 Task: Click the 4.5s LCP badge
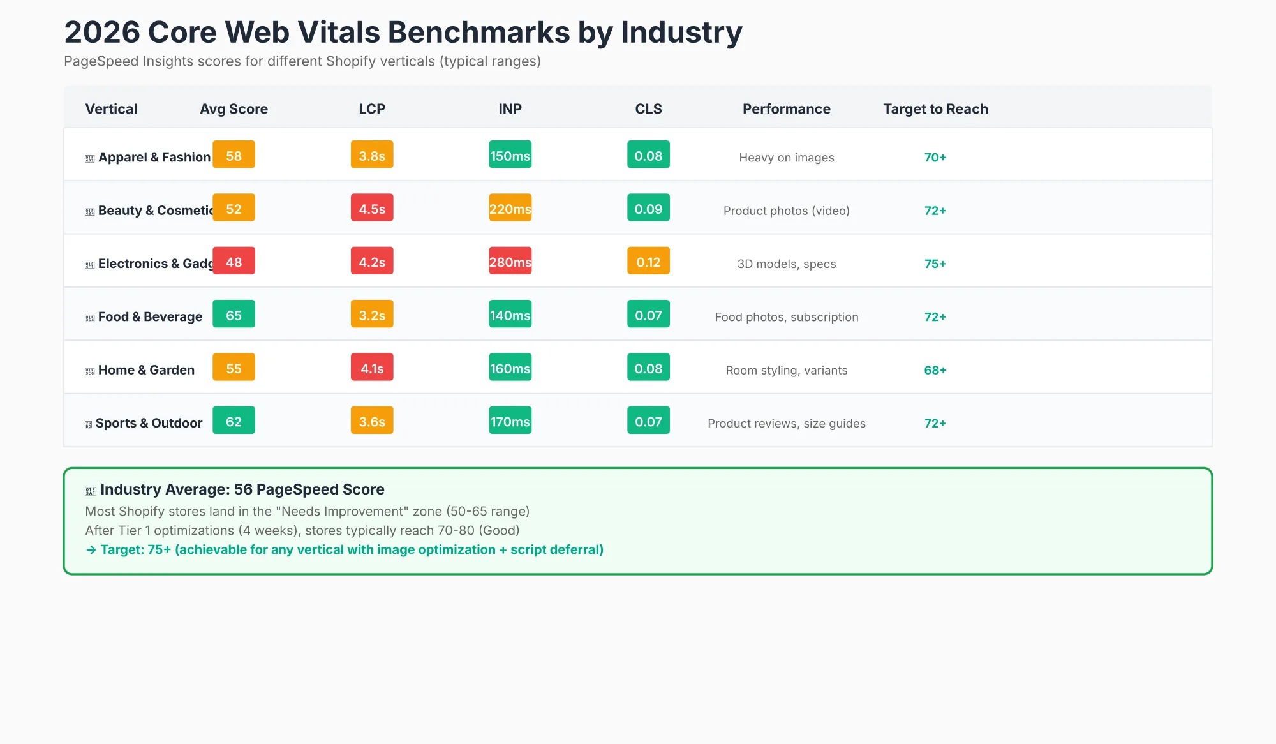coord(372,207)
